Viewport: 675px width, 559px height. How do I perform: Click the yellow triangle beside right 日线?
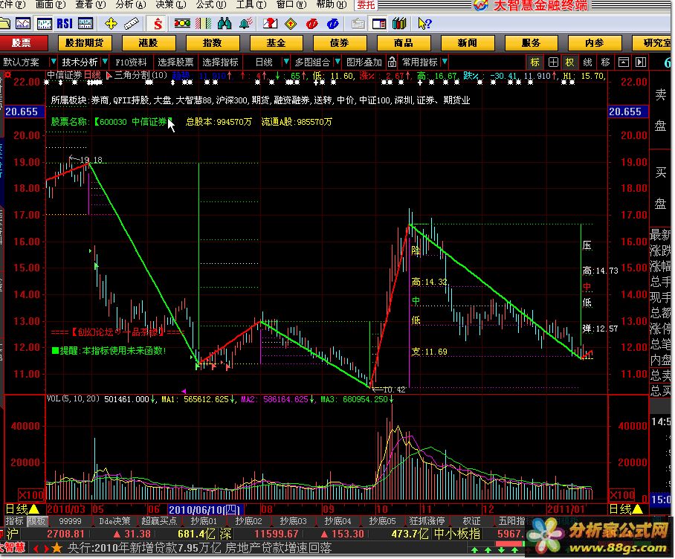[638, 509]
